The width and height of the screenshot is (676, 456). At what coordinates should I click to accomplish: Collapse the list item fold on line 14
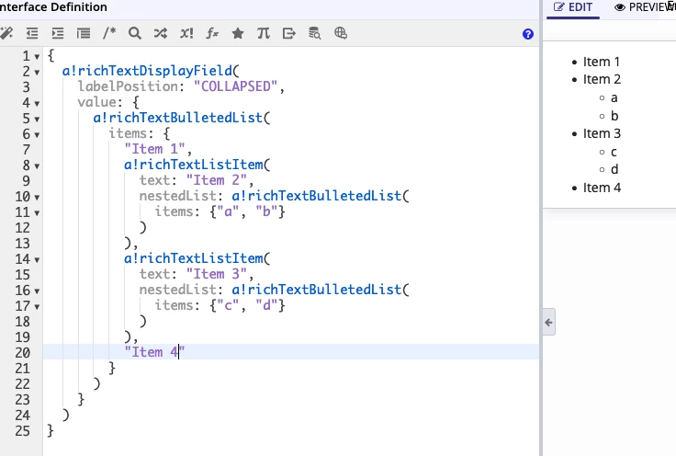click(37, 259)
